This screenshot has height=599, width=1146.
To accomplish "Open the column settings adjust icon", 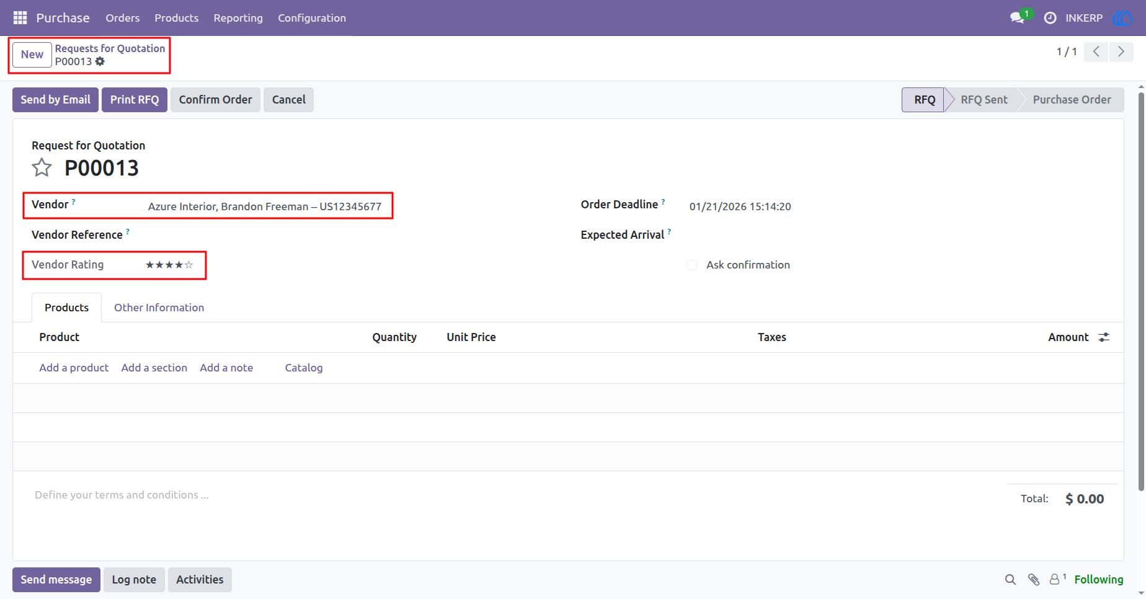I will click(x=1104, y=337).
